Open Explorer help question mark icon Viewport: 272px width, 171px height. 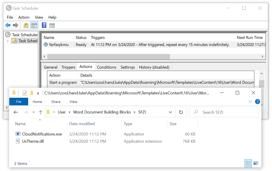coord(257,102)
